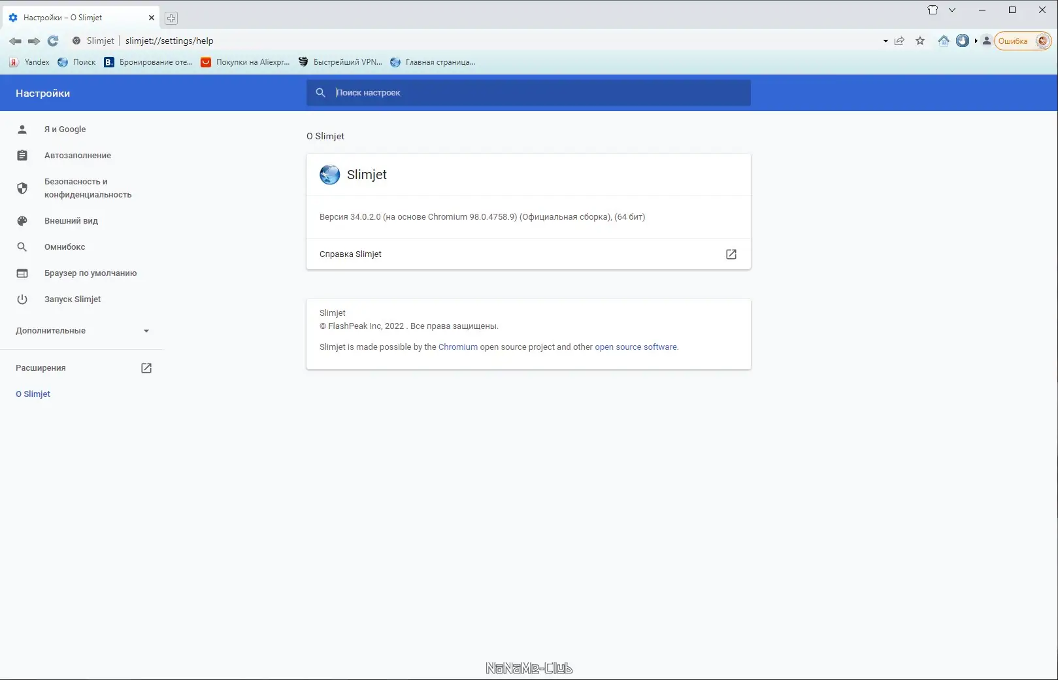Click external link icon on Справка Slimjet row

coord(731,254)
